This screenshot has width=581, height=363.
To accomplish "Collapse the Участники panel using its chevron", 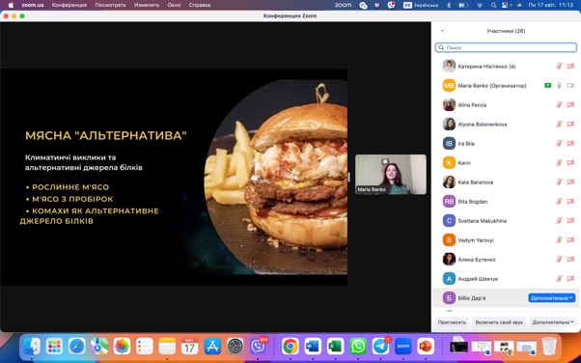I will click(442, 31).
